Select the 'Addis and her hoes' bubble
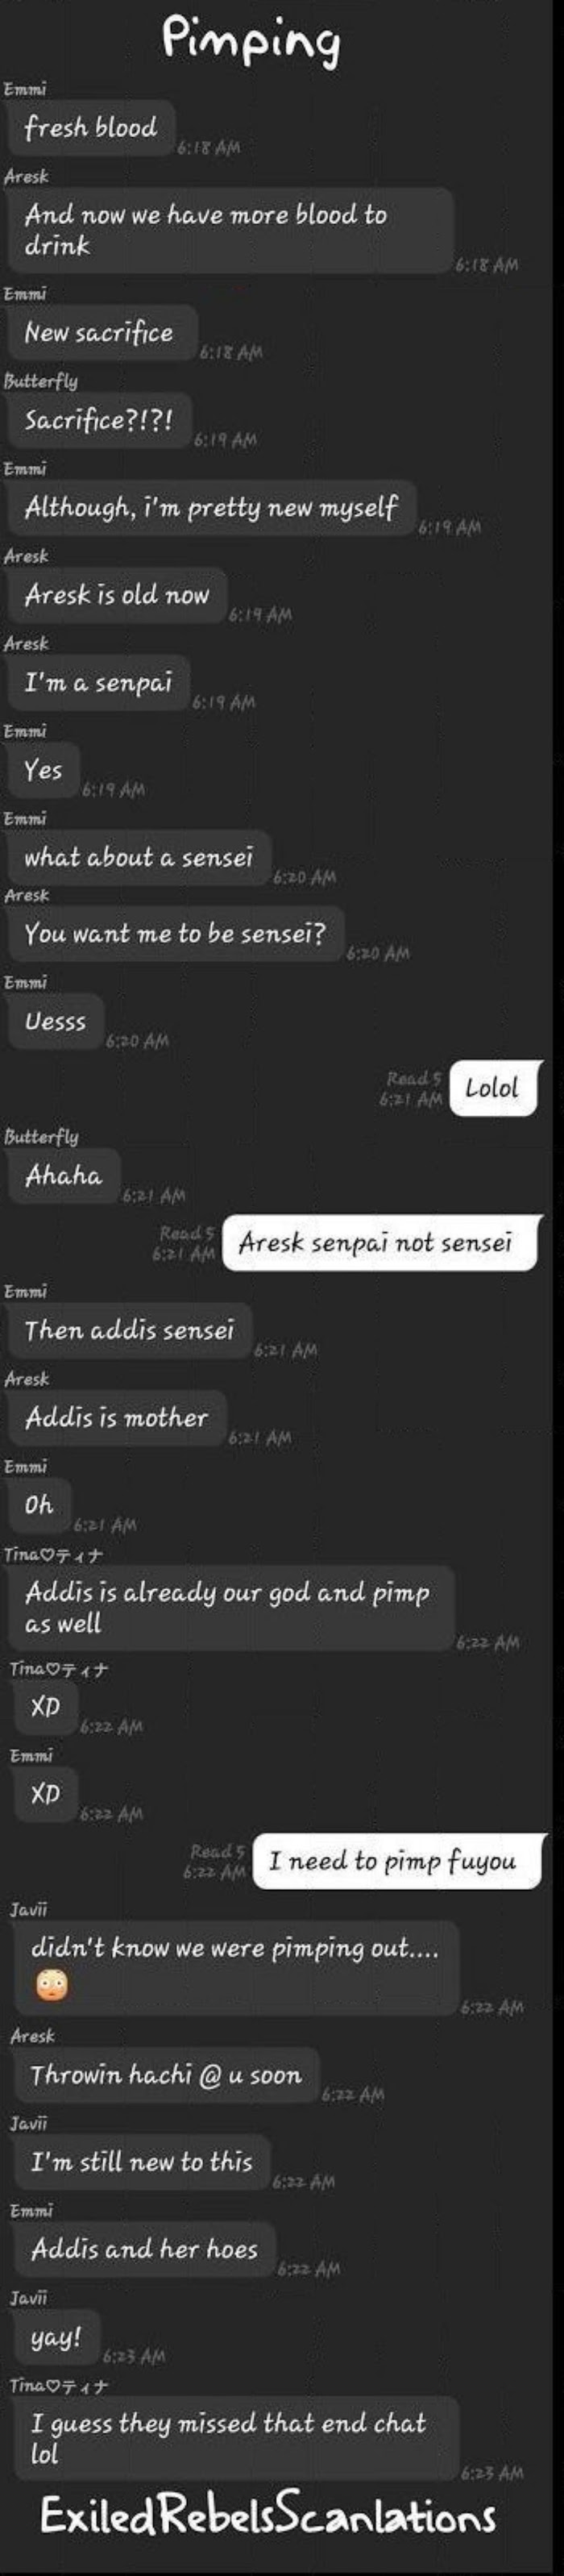Screen dimensions: 564x2576 [x=144, y=2249]
